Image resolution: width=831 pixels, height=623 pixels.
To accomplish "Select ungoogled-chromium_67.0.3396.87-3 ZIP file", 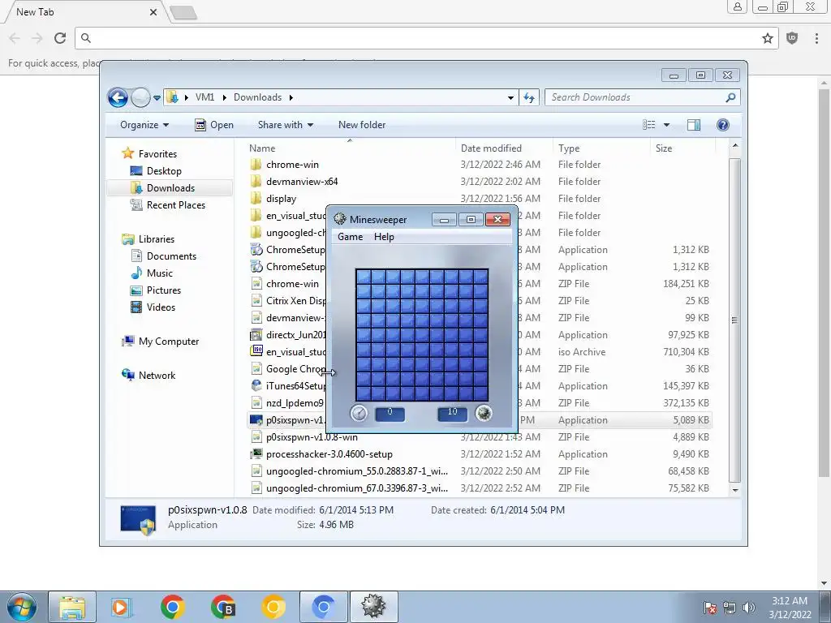I will coord(357,488).
